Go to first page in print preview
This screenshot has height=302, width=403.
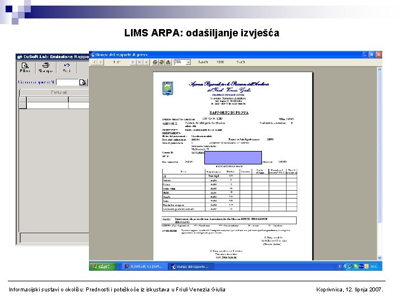click(x=95, y=62)
